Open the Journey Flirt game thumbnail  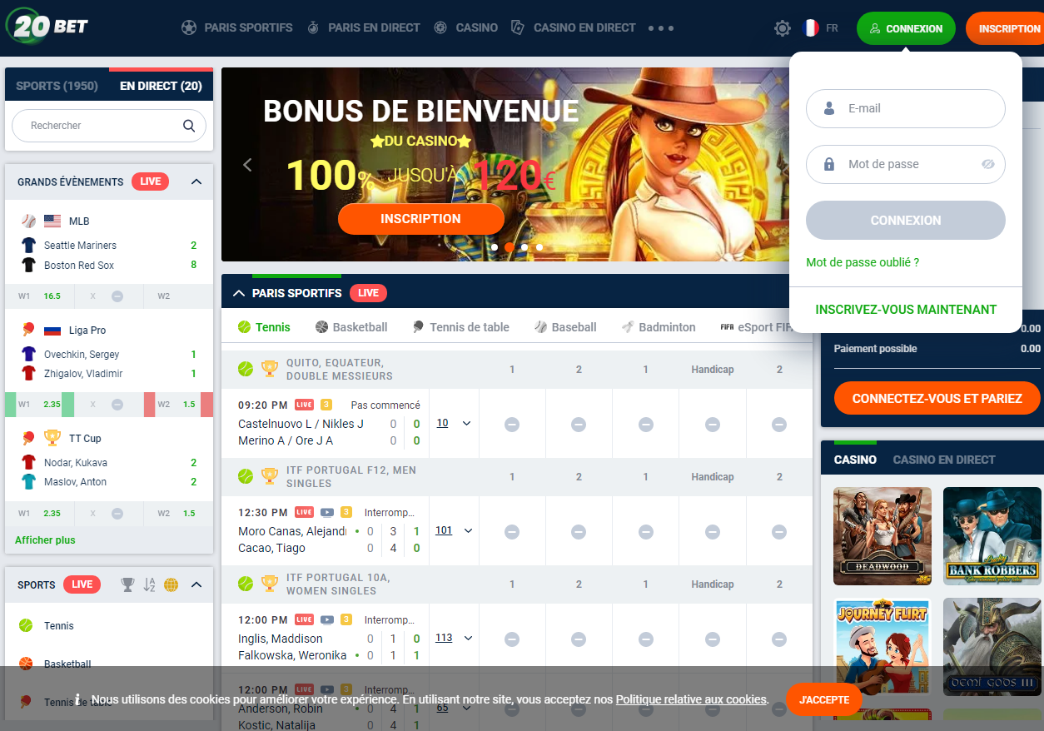coord(882,647)
